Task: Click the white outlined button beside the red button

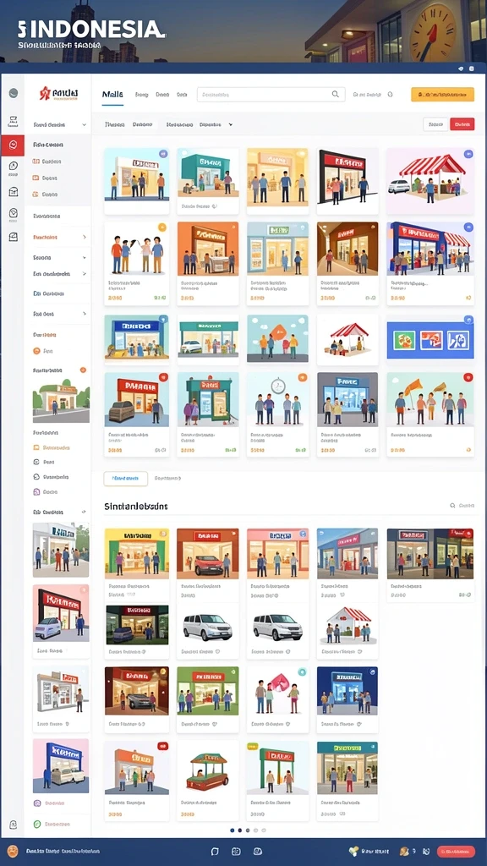Action: pos(435,125)
